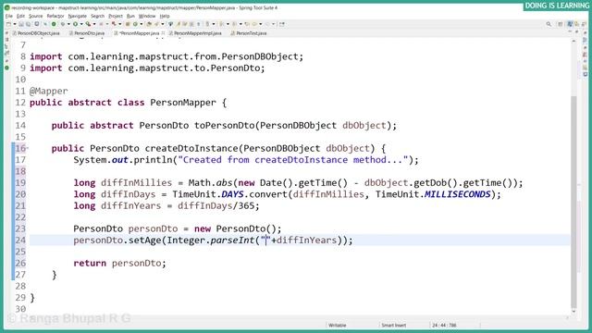The image size is (592, 333).
Task: Switch to PersonDto.java tab
Action: pos(87,33)
